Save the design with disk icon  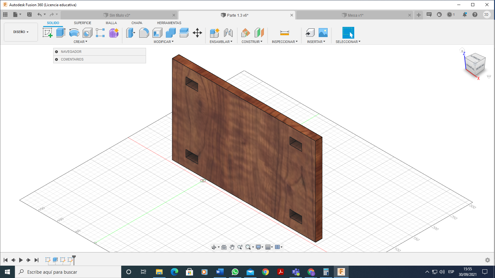[29, 15]
